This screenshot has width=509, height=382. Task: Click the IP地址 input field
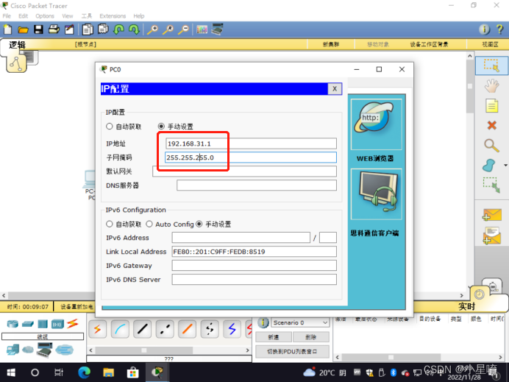click(x=252, y=144)
